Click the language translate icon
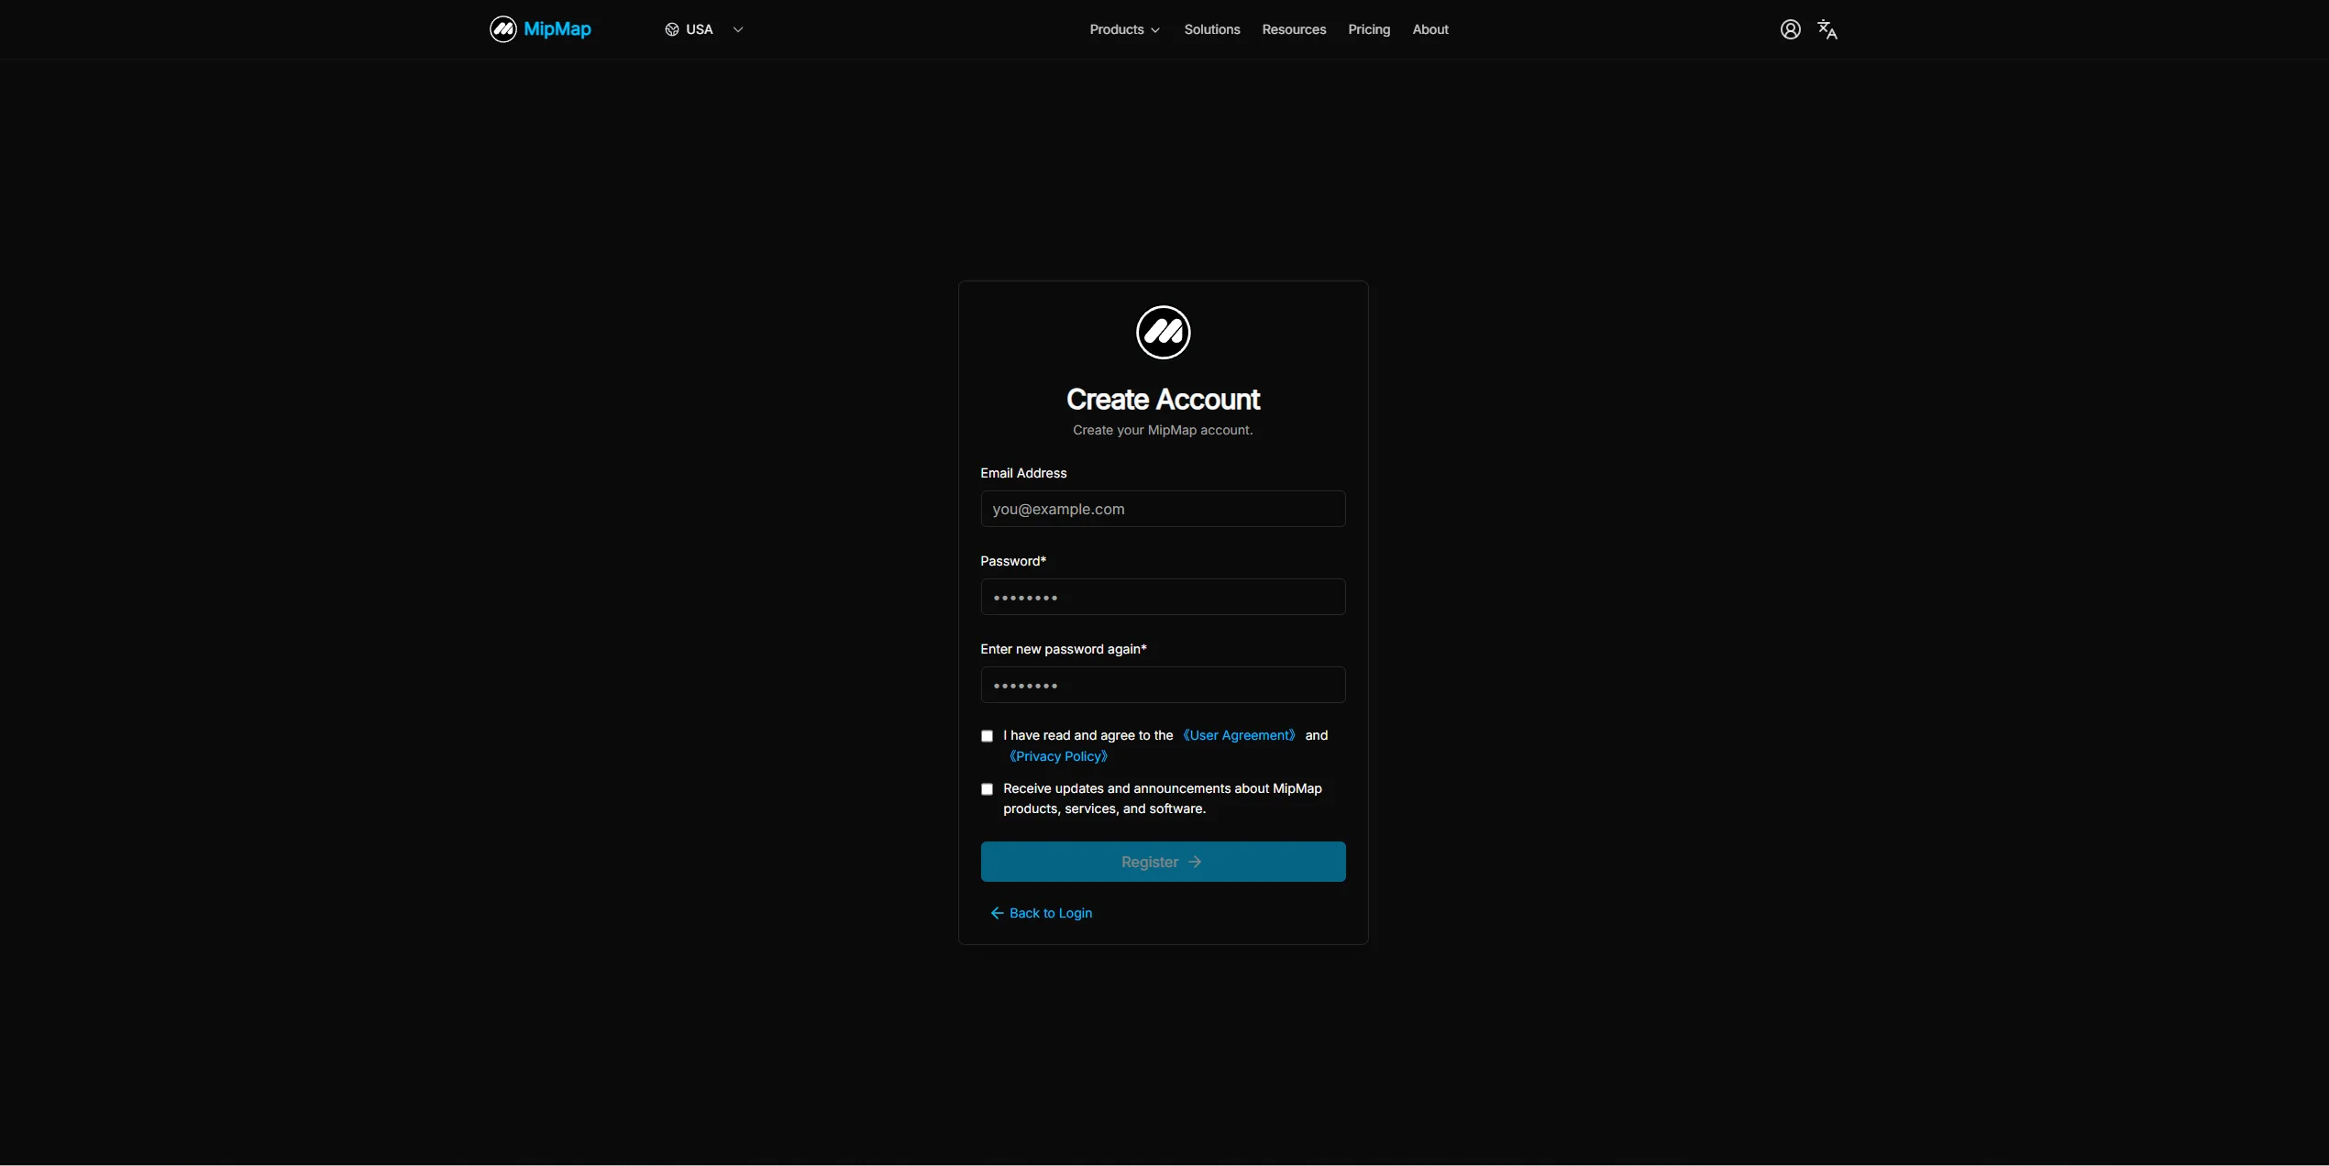2329x1166 pixels. coord(1827,29)
